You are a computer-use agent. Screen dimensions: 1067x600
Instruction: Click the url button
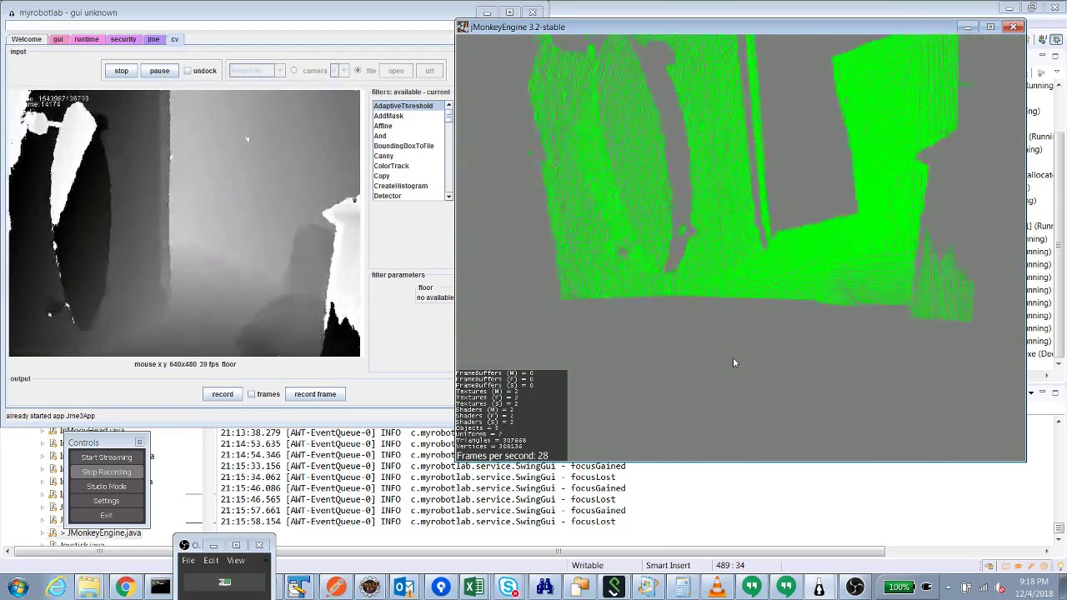429,71
